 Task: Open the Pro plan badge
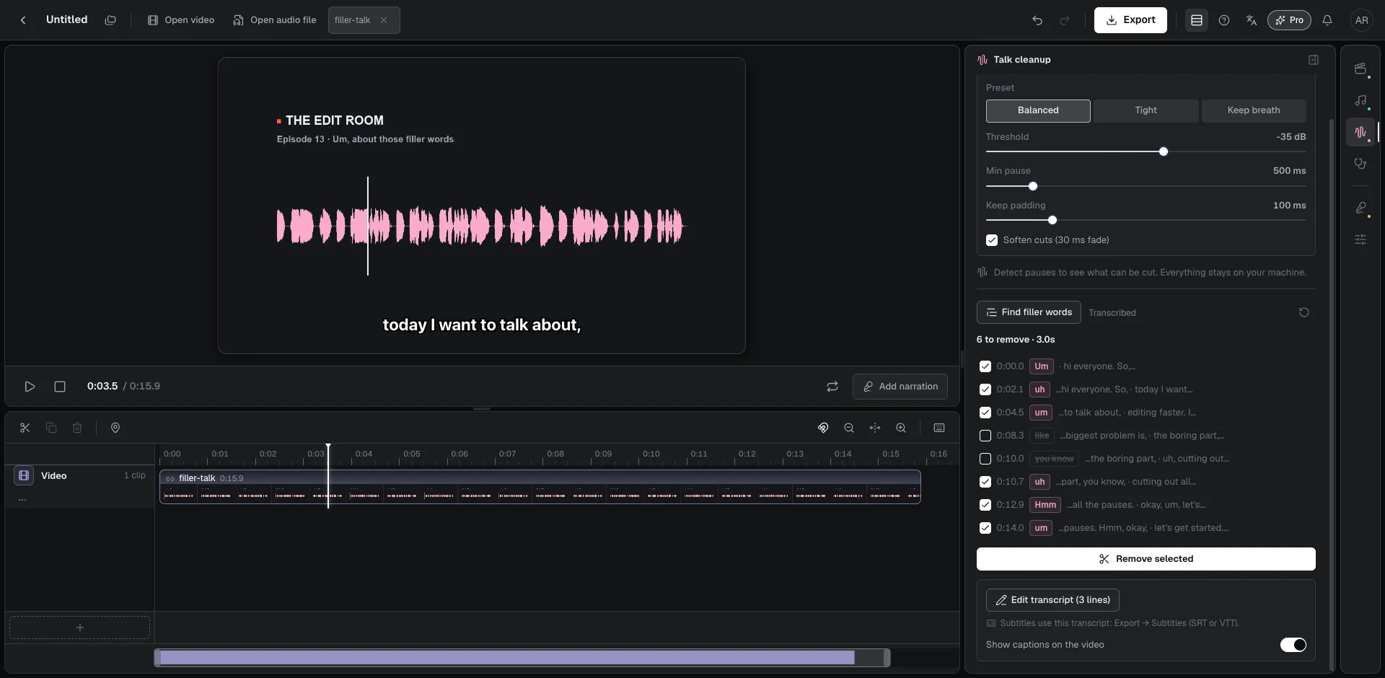click(x=1289, y=20)
